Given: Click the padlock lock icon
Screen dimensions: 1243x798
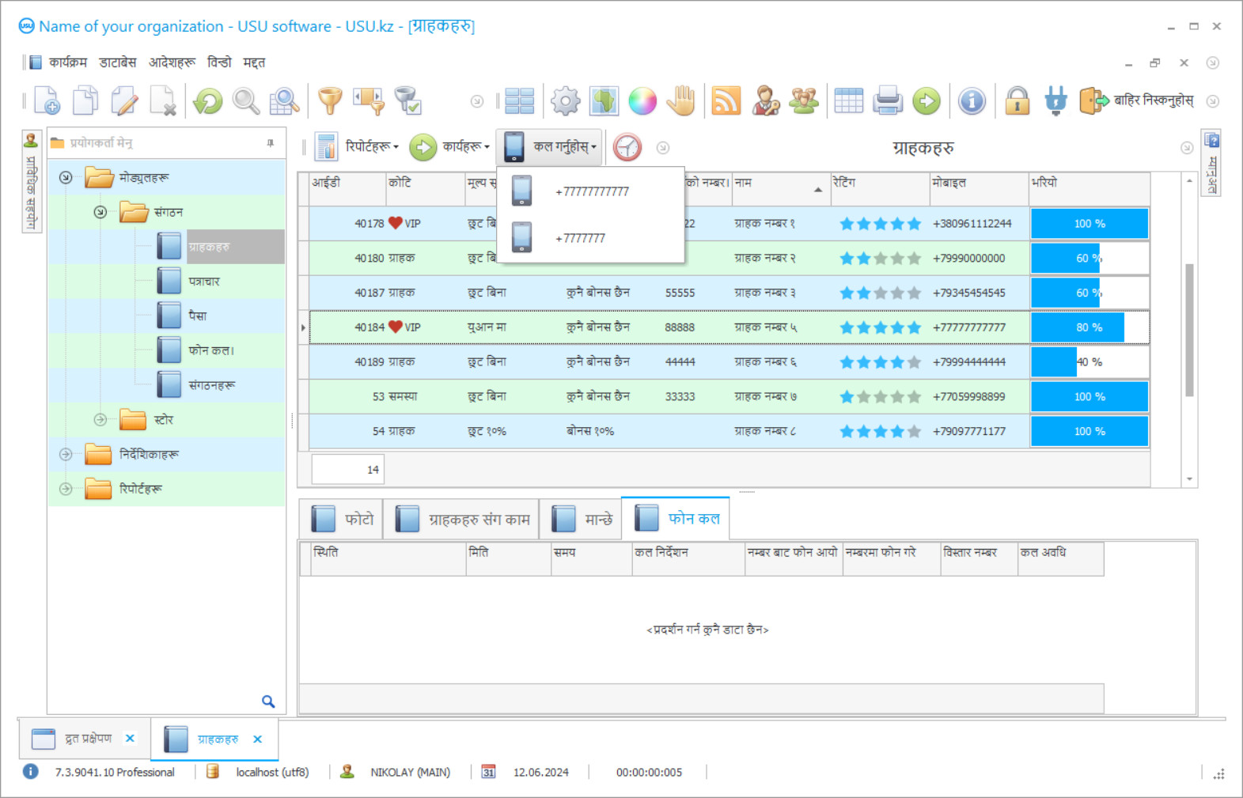Looking at the screenshot, I should click(x=1017, y=100).
